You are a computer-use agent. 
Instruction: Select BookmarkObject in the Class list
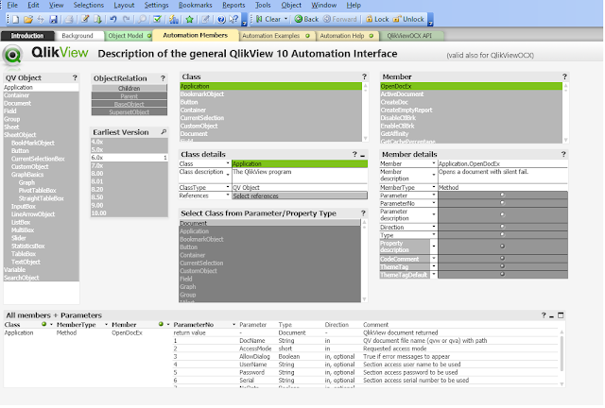coord(271,94)
